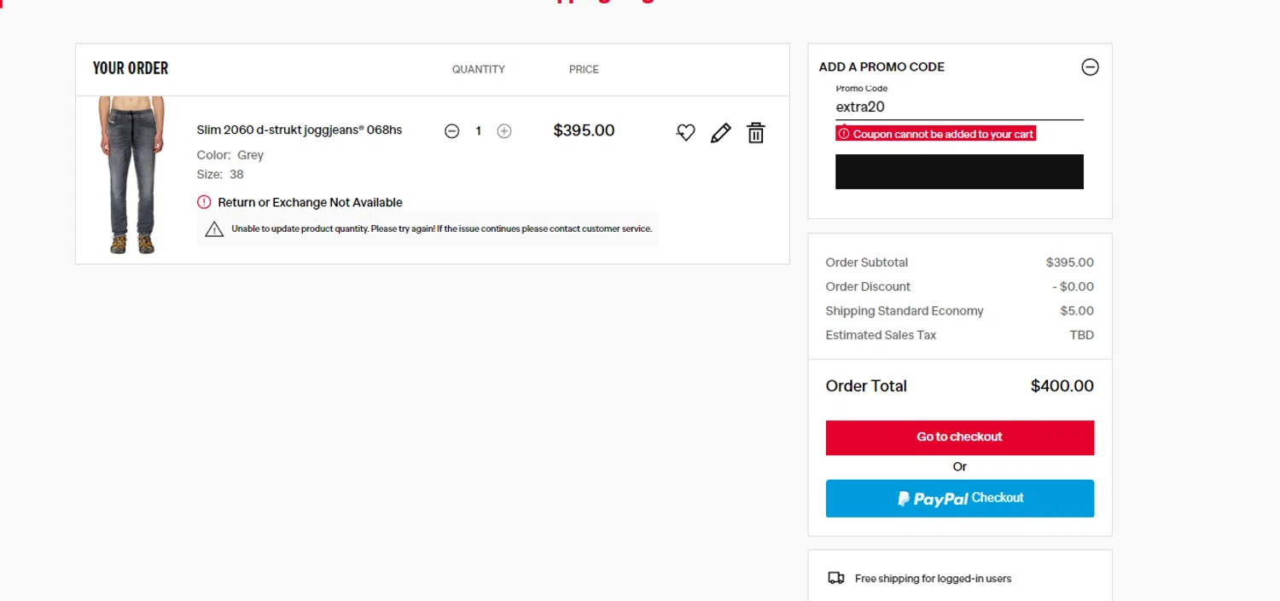Focus the Promo Code input field
The image size is (1280, 601).
(959, 107)
